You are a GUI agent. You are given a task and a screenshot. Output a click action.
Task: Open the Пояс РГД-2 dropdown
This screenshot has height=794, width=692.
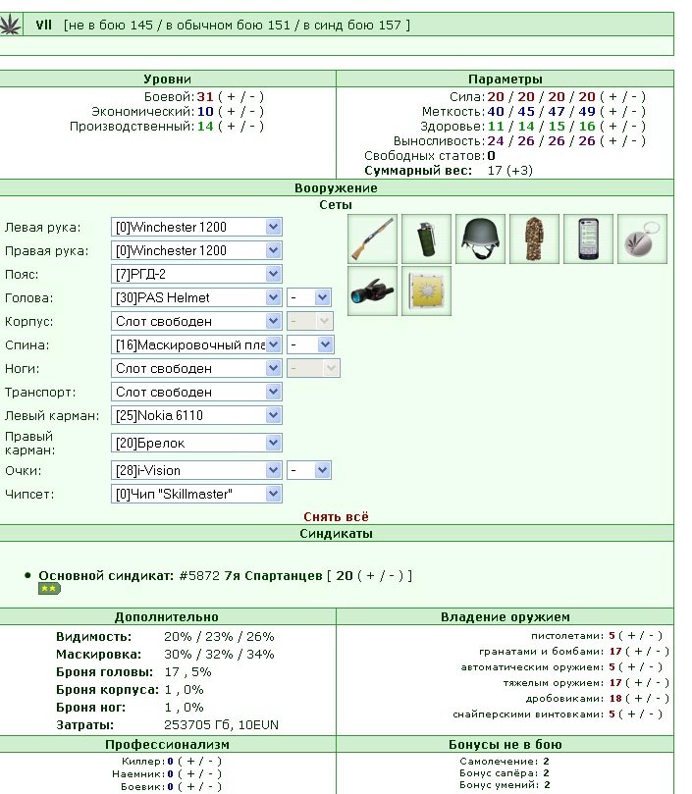click(x=196, y=274)
